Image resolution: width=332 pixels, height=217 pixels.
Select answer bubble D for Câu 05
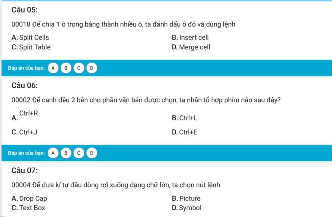(92, 68)
